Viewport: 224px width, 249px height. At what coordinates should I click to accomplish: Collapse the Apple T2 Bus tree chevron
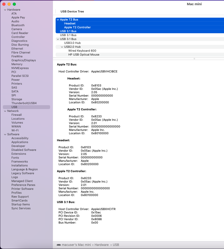[58, 20]
